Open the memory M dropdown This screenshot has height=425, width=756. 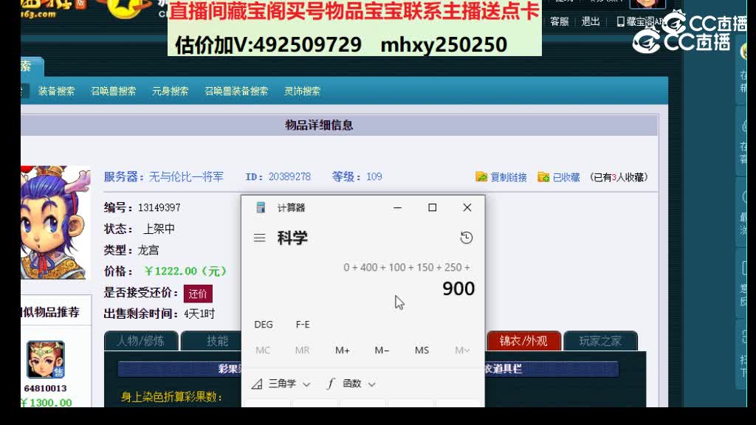click(461, 350)
